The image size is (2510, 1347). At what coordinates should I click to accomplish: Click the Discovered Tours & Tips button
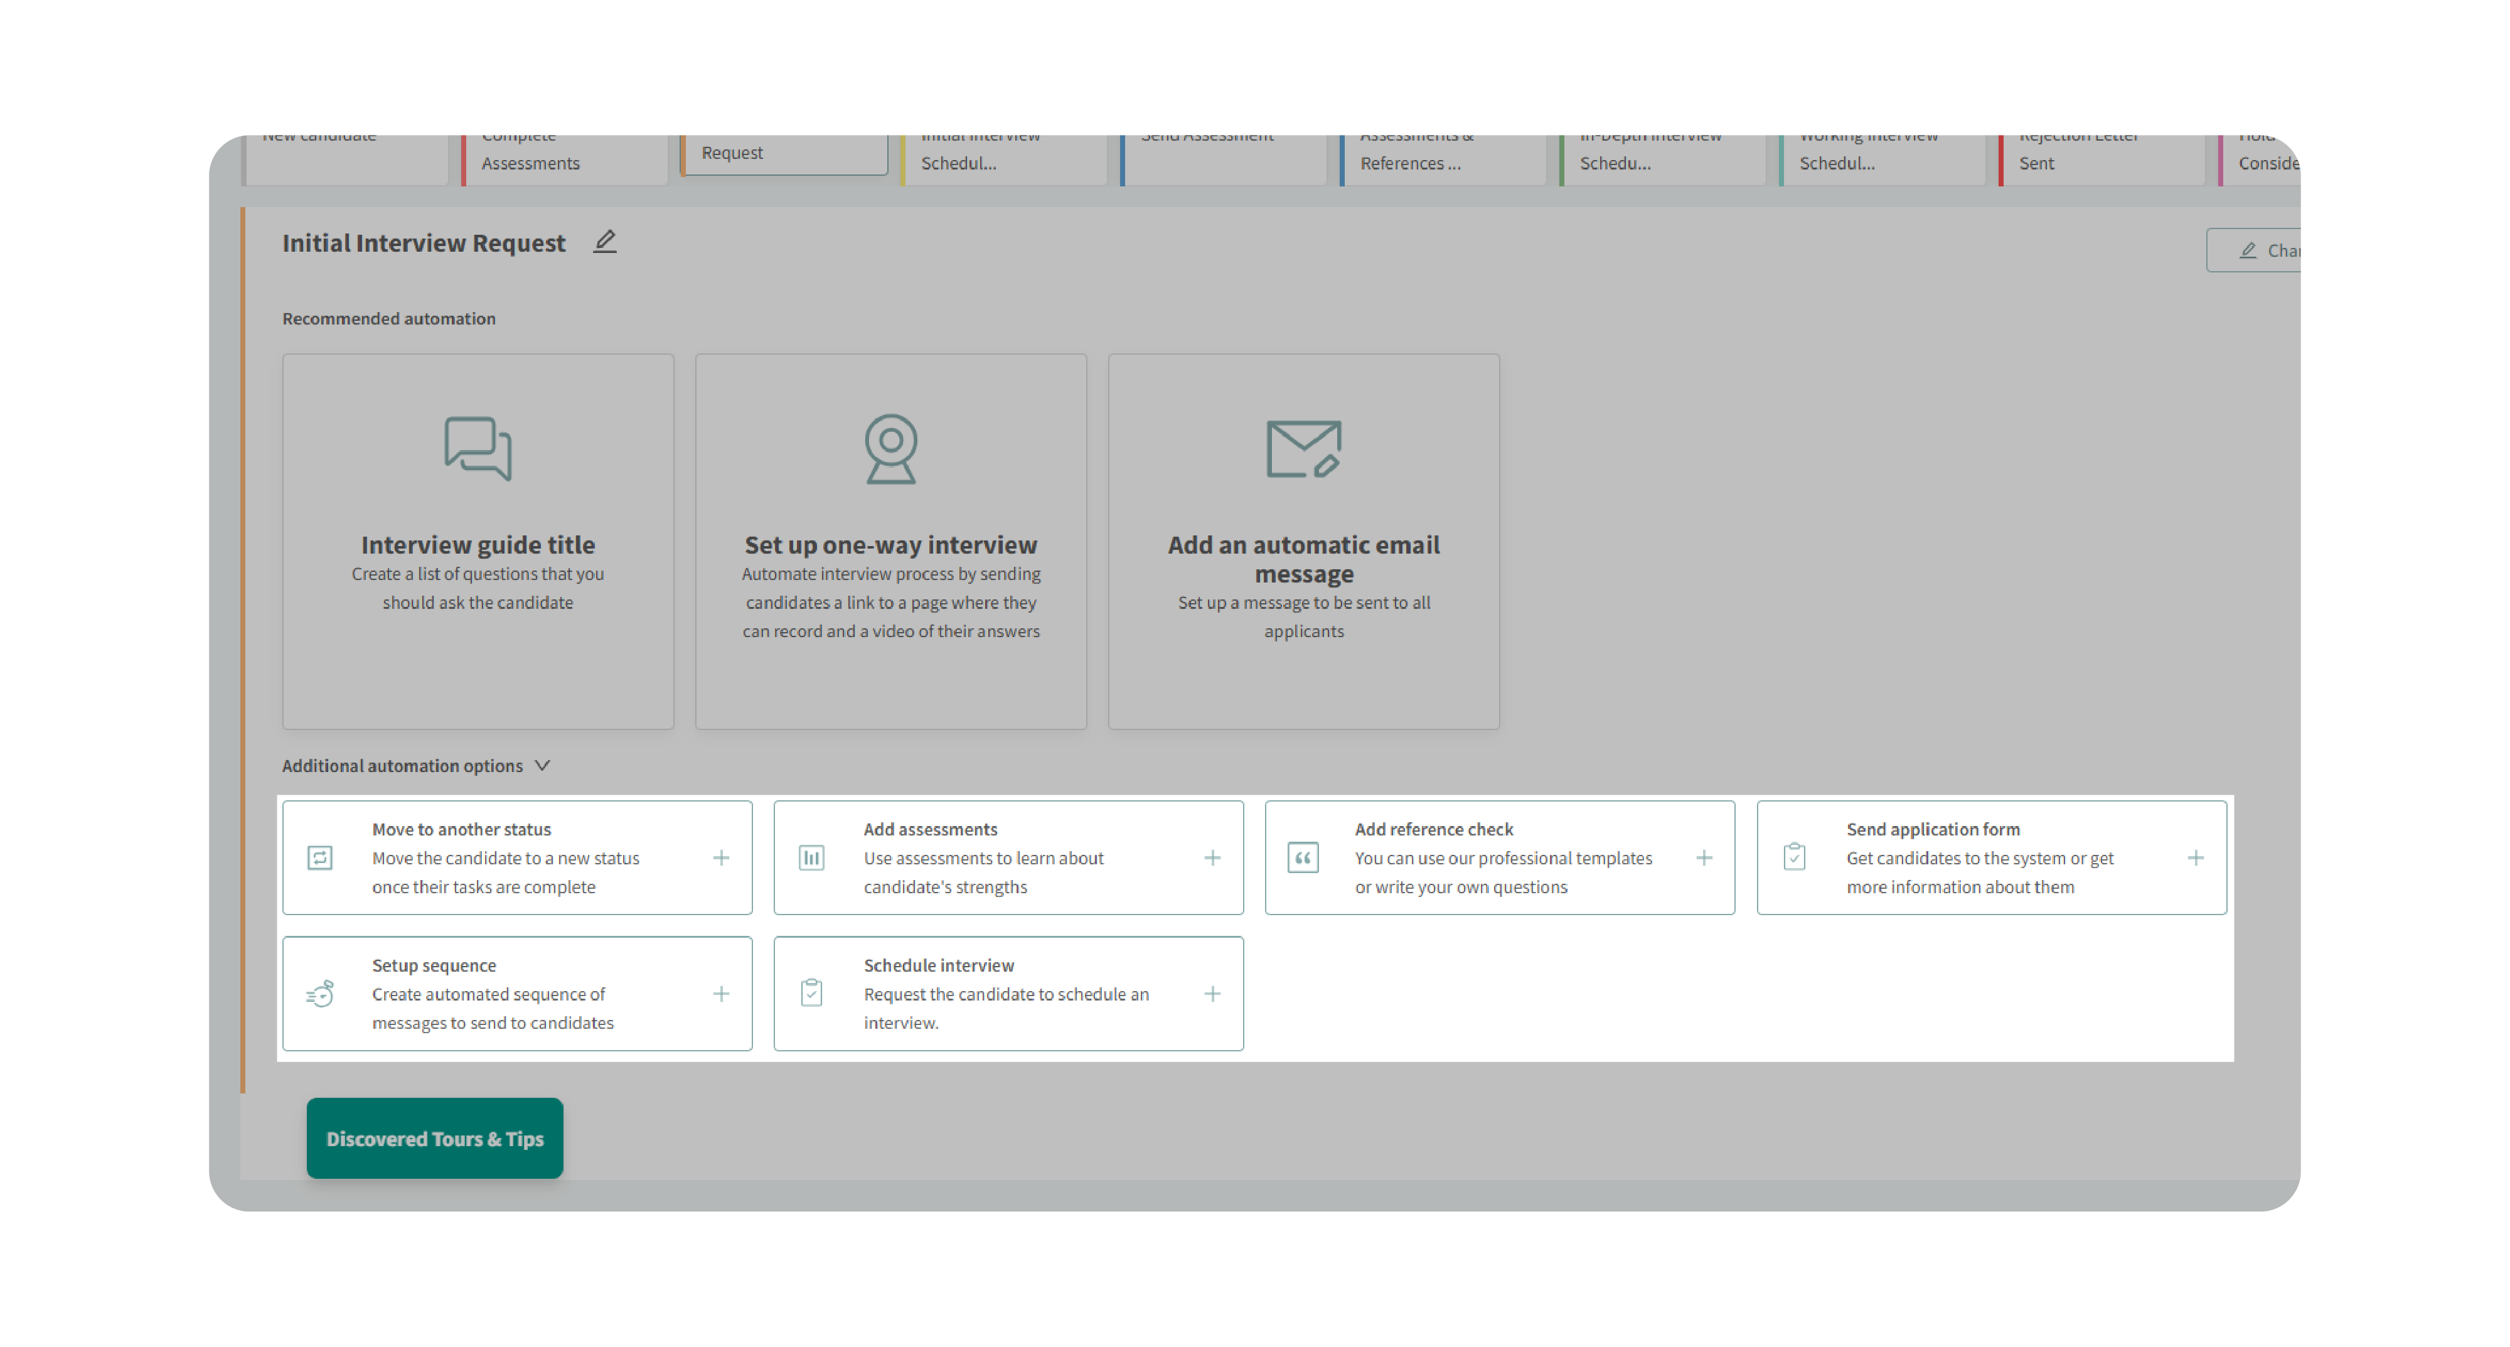click(x=435, y=1139)
